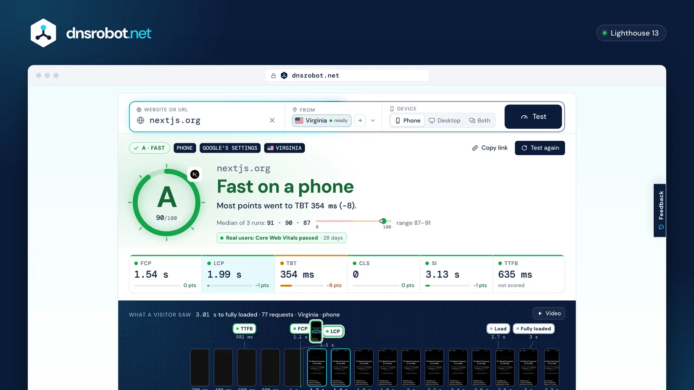Select the Virginia location chip

(321, 120)
